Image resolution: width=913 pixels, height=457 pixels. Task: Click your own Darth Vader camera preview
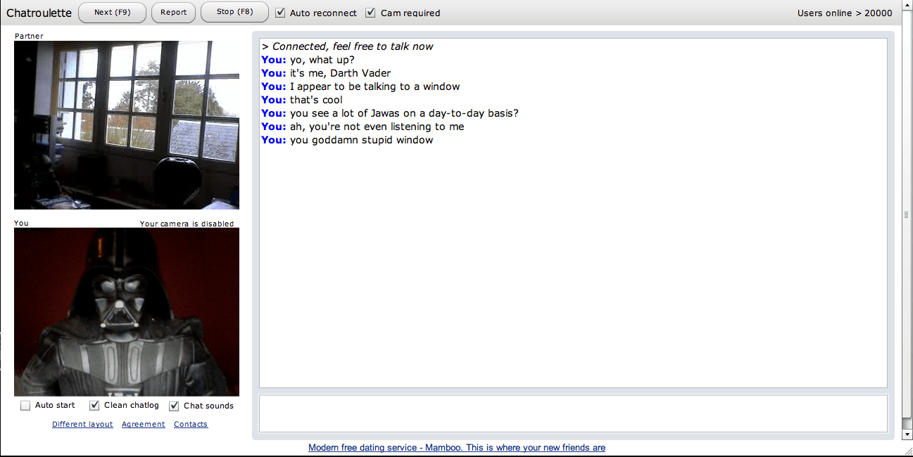tap(127, 312)
